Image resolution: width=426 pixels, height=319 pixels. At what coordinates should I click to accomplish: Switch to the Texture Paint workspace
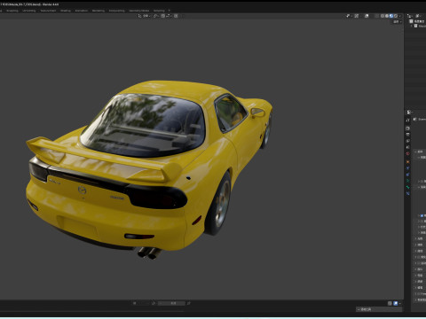pyautogui.click(x=48, y=11)
